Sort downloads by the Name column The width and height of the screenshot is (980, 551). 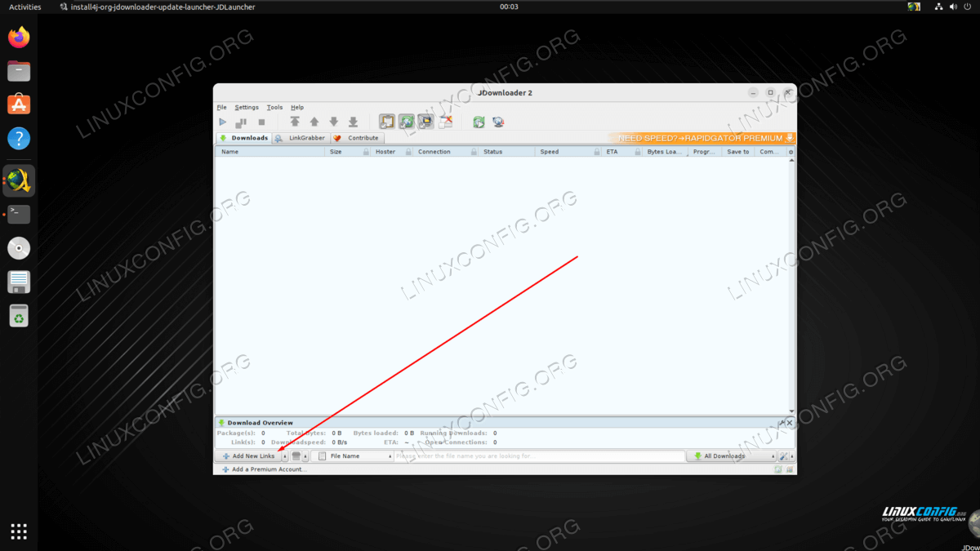271,152
